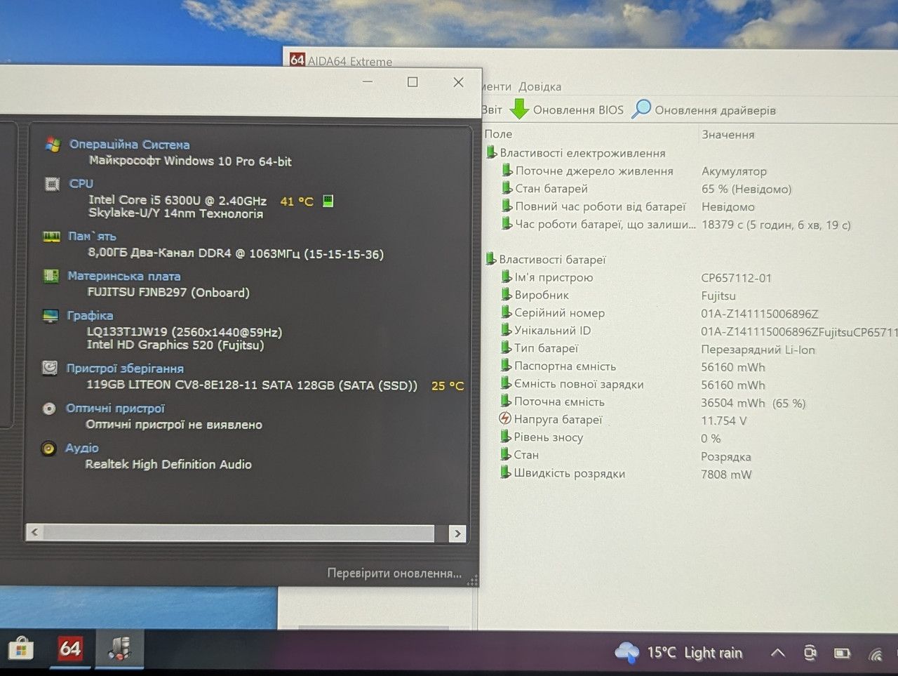Screen dimensions: 898x676
Task: Click the Аудіо speaker icon
Action: coord(48,448)
